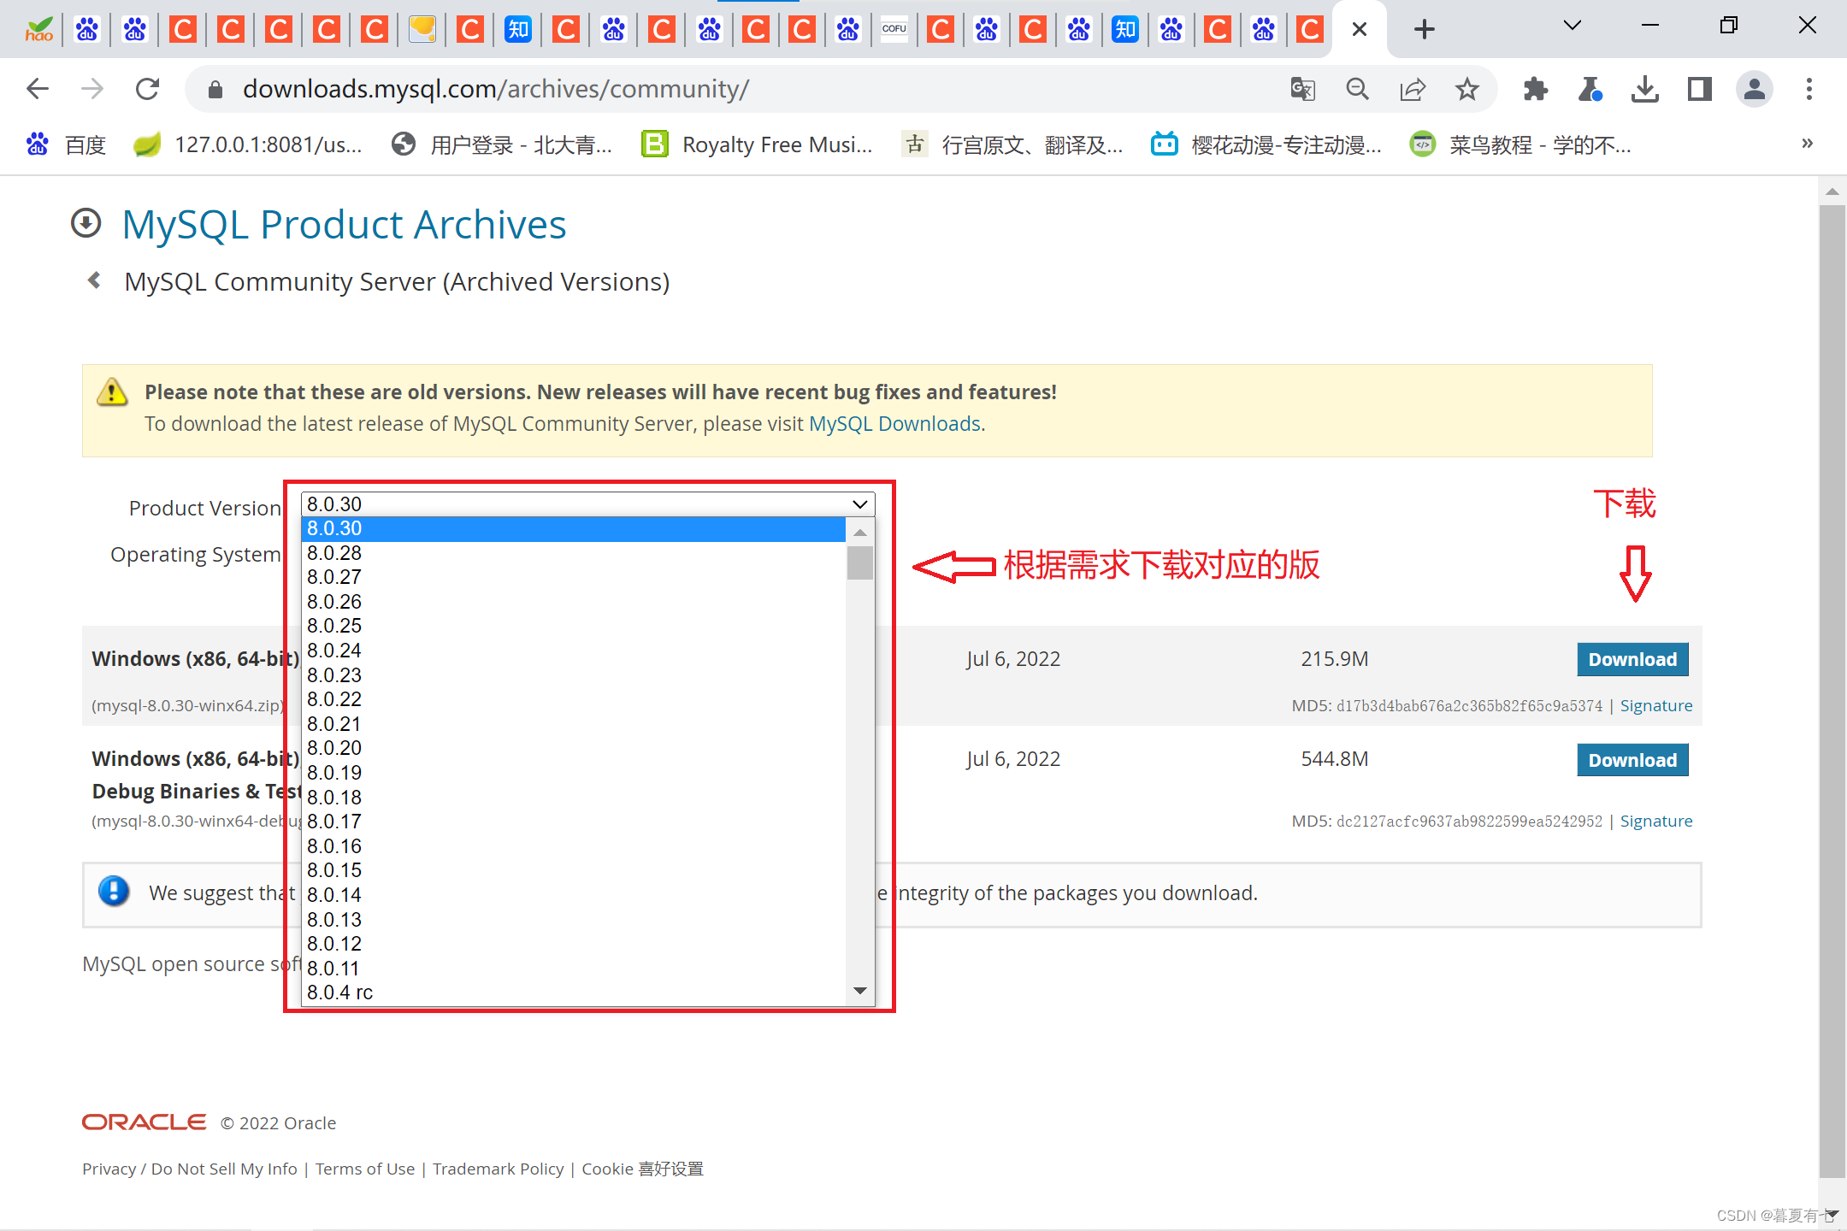The image size is (1847, 1231).
Task: Switch to the yellow chat icon tab
Action: (x=422, y=30)
